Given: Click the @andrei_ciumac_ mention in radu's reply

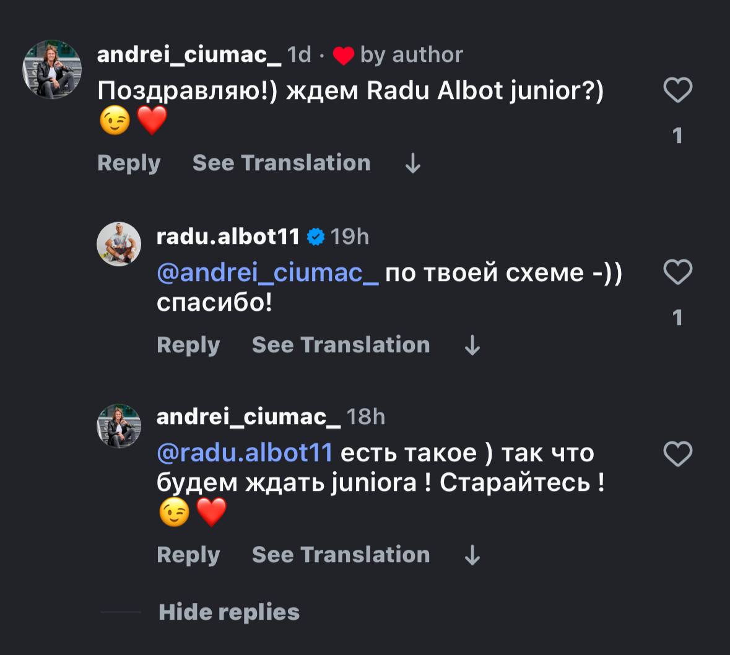Looking at the screenshot, I should click(x=267, y=273).
